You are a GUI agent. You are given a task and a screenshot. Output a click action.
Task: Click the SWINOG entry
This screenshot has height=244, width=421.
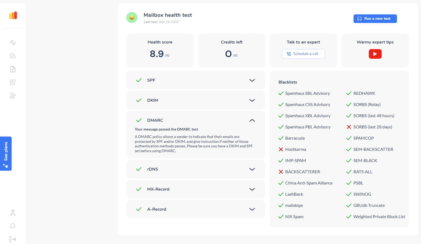[362, 194]
